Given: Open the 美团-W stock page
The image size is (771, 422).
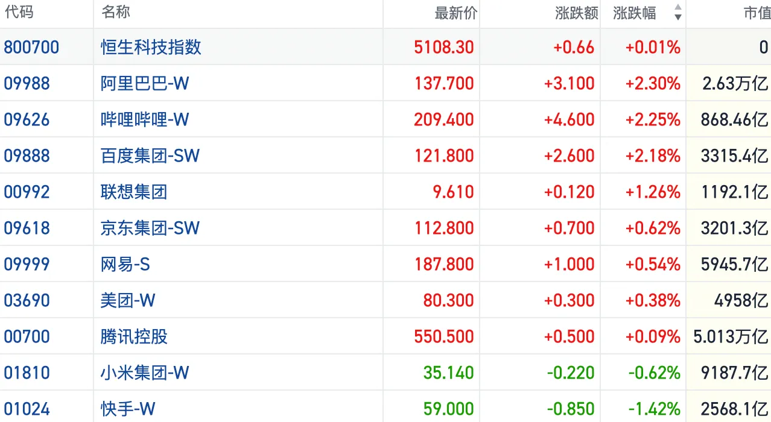Looking at the screenshot, I should (x=128, y=300).
